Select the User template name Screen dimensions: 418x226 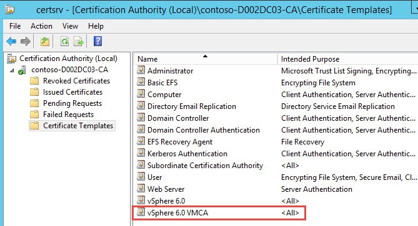(x=154, y=177)
